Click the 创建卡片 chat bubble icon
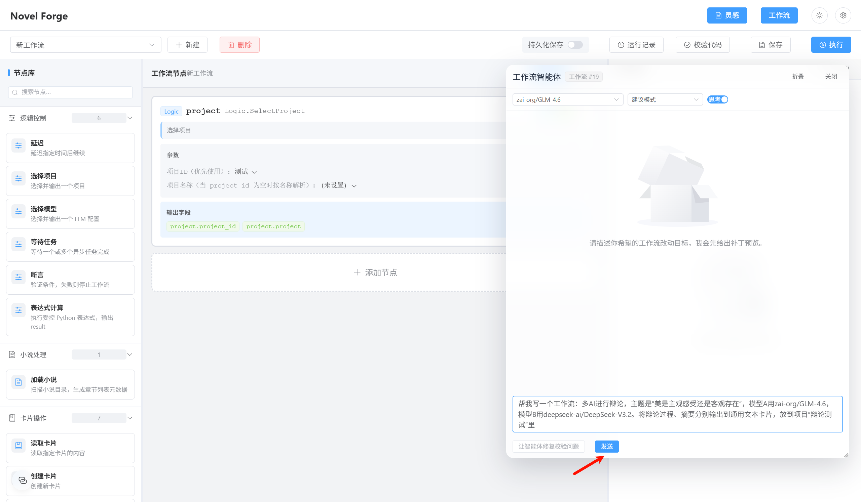 23,480
